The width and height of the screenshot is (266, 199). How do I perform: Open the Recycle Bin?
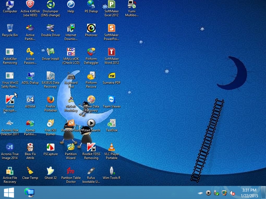coord(10,28)
